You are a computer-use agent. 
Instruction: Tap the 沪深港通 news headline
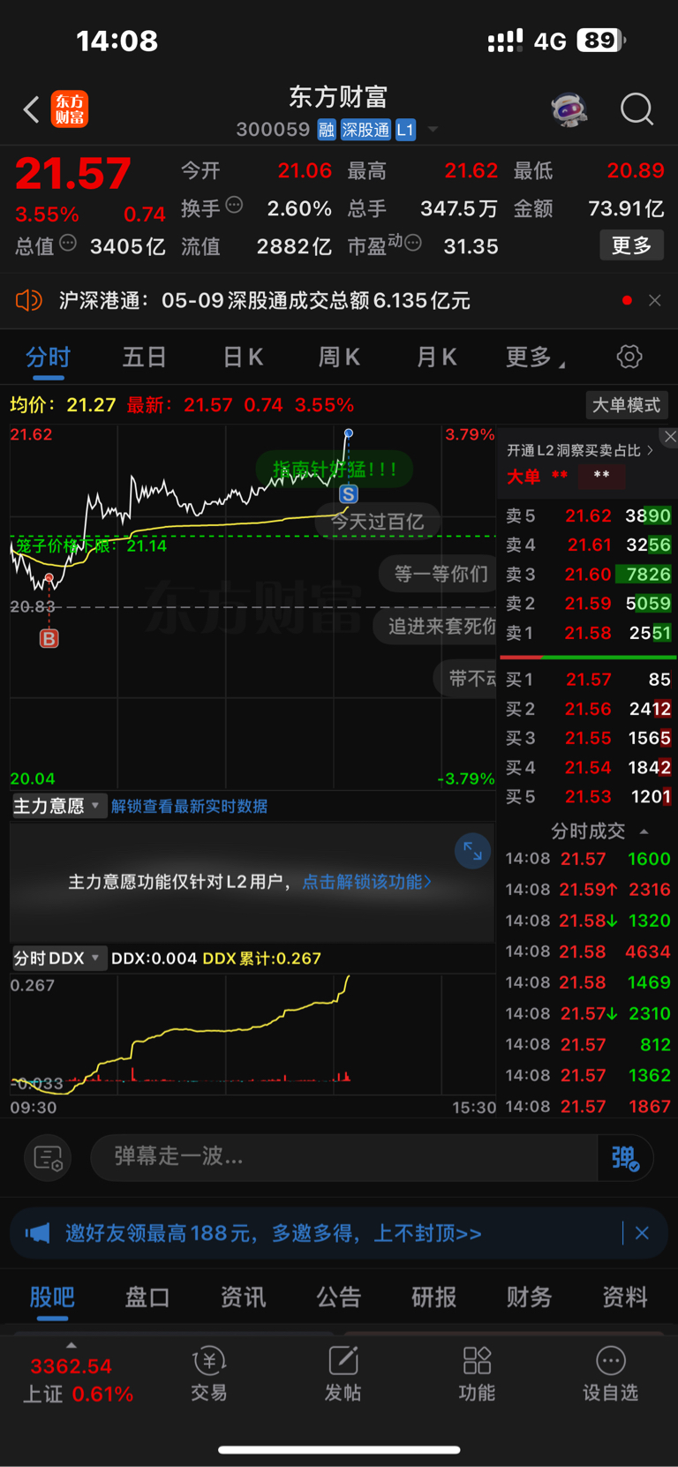[x=265, y=301]
